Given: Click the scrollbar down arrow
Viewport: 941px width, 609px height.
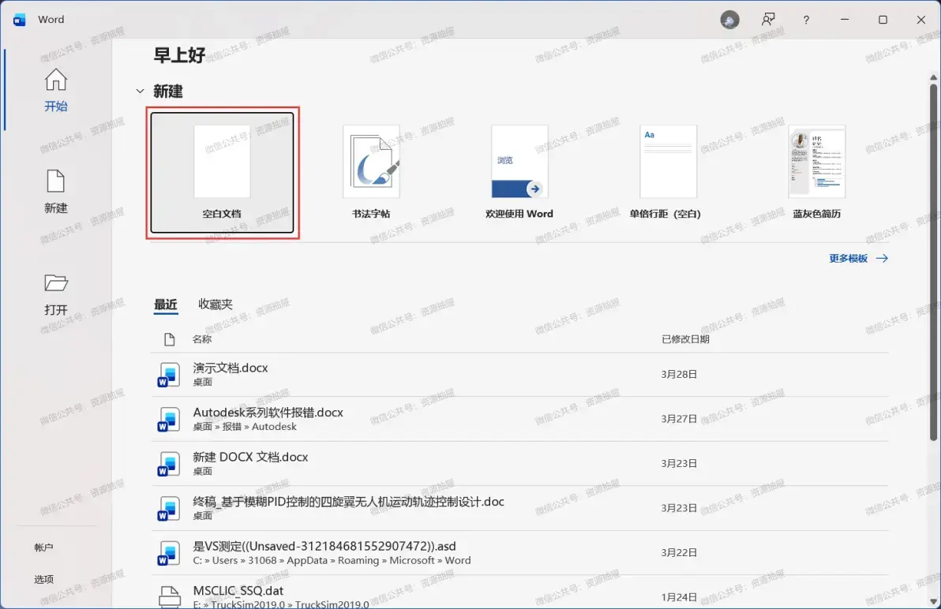Looking at the screenshot, I should coord(933,601).
